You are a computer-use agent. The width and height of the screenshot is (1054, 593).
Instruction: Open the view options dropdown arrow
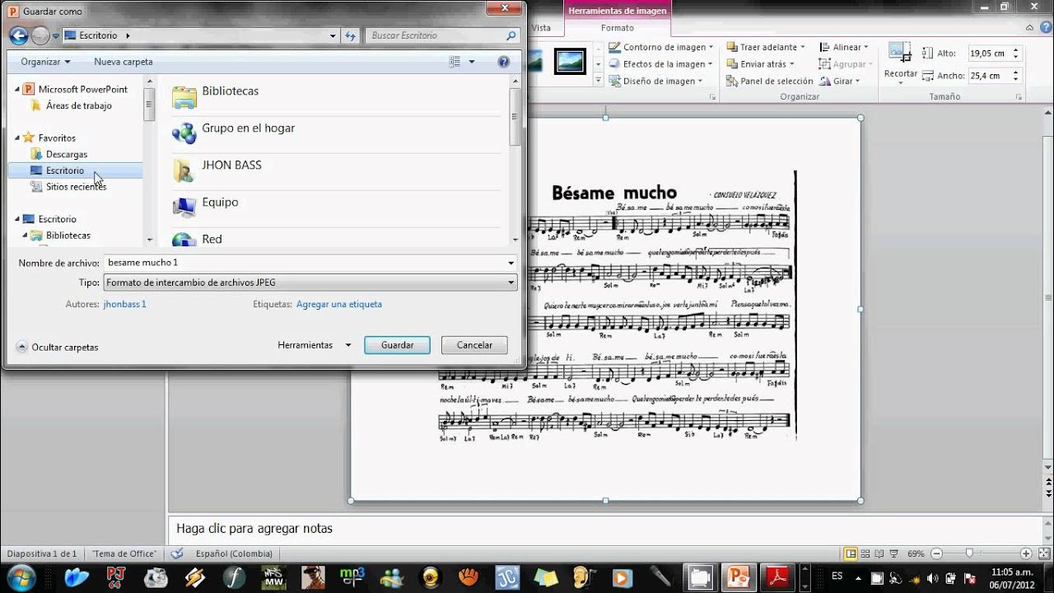click(472, 62)
